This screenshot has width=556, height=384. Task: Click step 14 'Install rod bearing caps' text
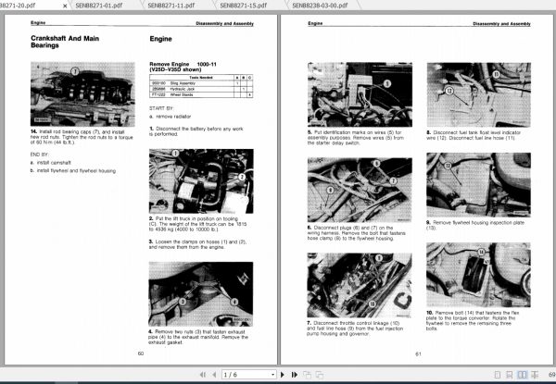pos(82,137)
